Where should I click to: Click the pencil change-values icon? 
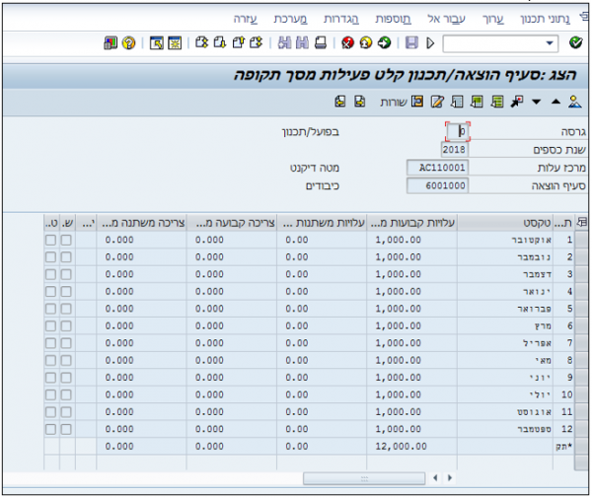coord(437,102)
